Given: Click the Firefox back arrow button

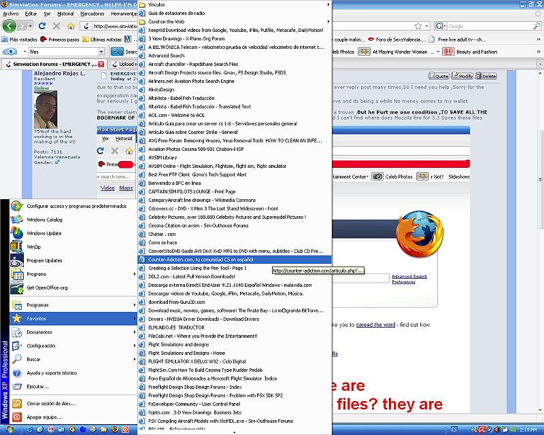Looking at the screenshot, I should point(10,26).
